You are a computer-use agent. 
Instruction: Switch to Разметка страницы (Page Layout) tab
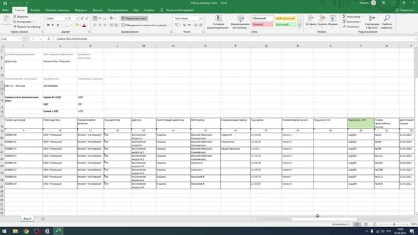pyautogui.click(x=57, y=10)
